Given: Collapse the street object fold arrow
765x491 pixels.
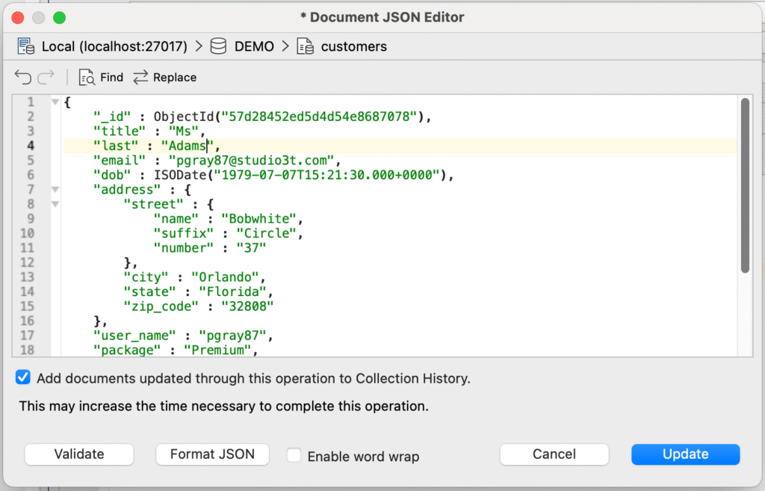Looking at the screenshot, I should pos(55,205).
